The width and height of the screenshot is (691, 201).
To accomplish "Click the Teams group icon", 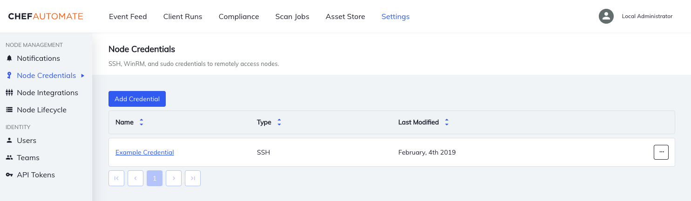I will click(x=9, y=158).
